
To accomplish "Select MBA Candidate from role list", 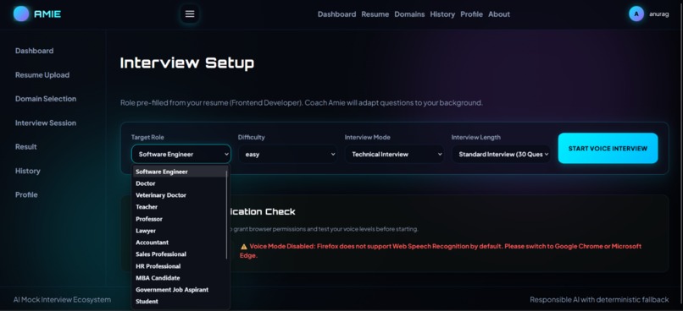I will point(180,277).
